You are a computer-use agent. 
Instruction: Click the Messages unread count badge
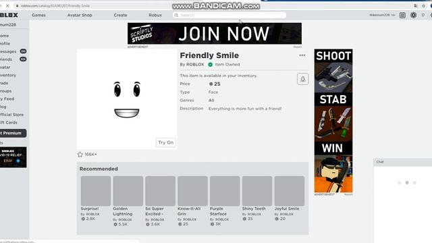click(x=23, y=51)
